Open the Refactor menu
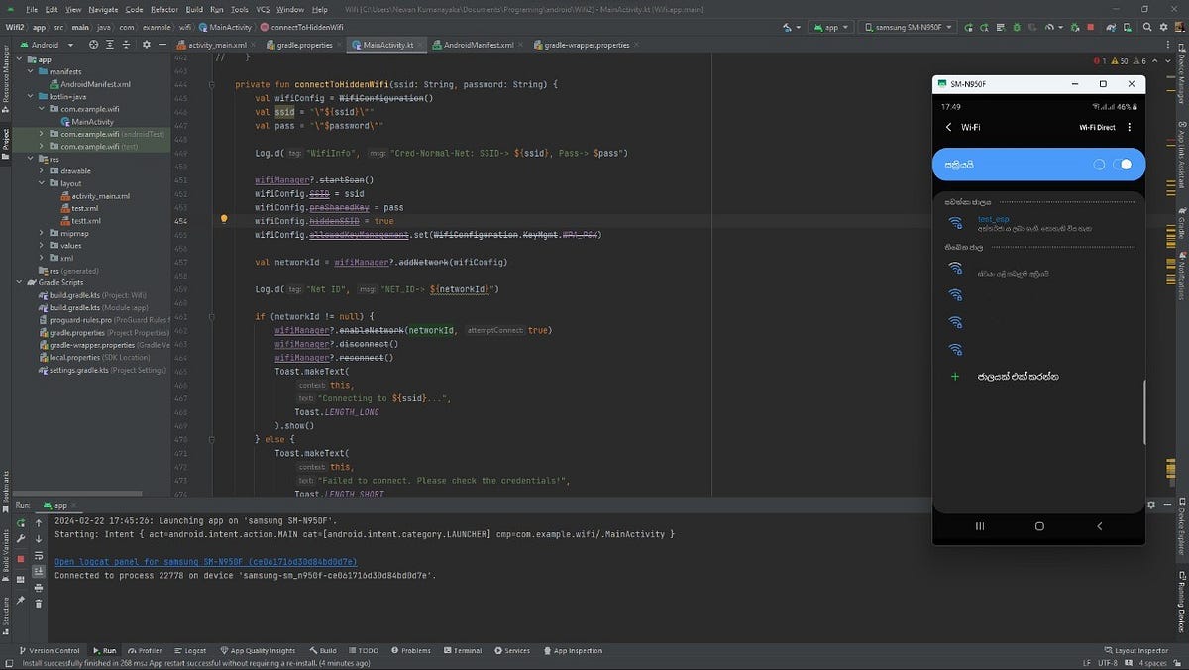This screenshot has width=1189, height=670. tap(164, 8)
